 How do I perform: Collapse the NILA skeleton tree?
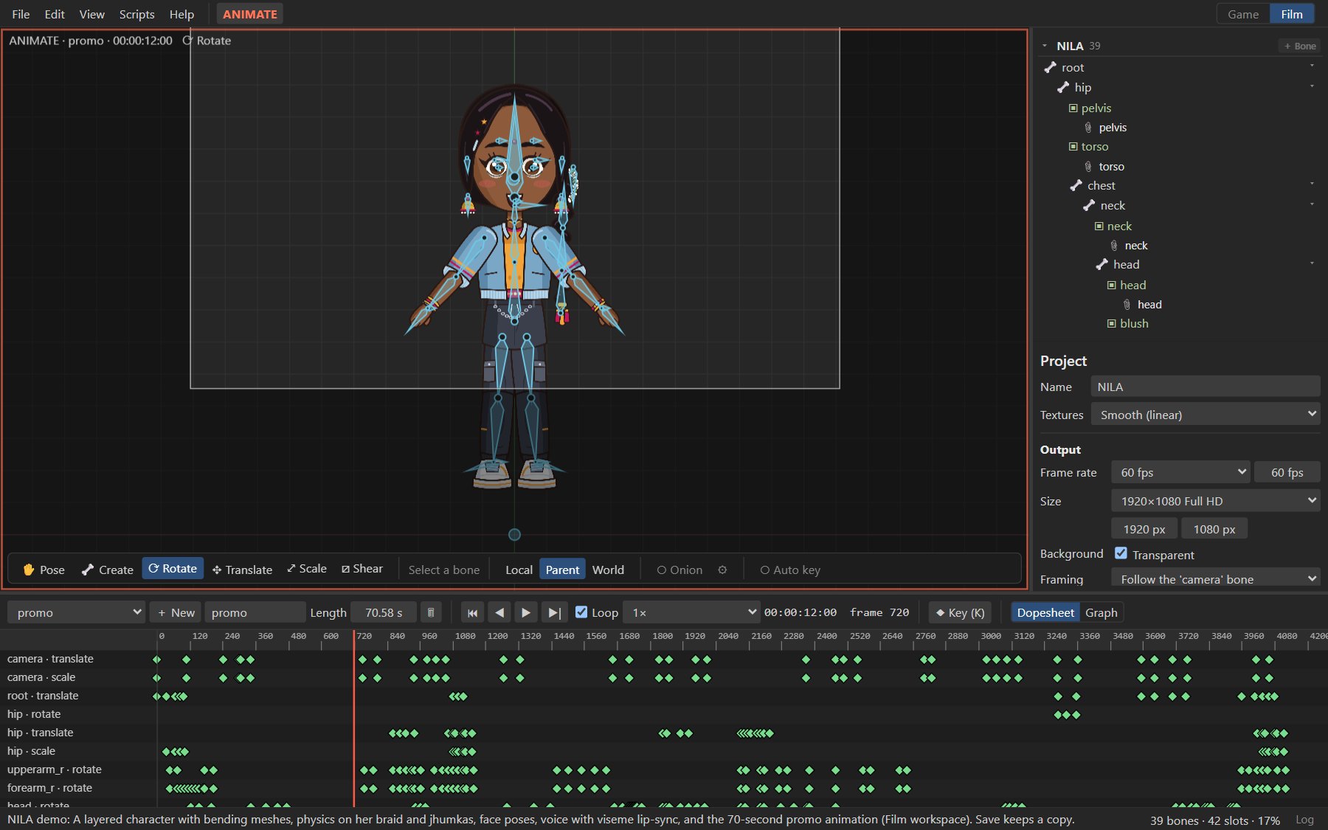point(1045,46)
